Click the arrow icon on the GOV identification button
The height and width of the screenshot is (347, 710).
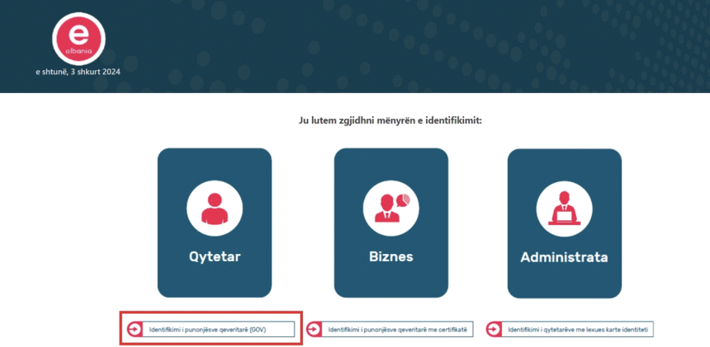(x=135, y=329)
